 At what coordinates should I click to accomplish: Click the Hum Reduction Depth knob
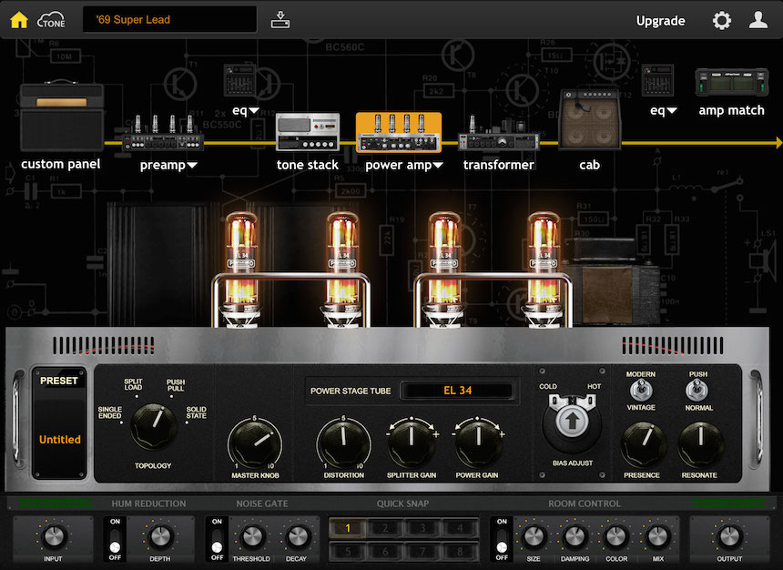(160, 537)
